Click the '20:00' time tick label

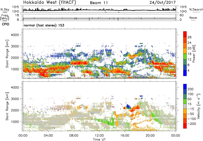click(x=150, y=136)
